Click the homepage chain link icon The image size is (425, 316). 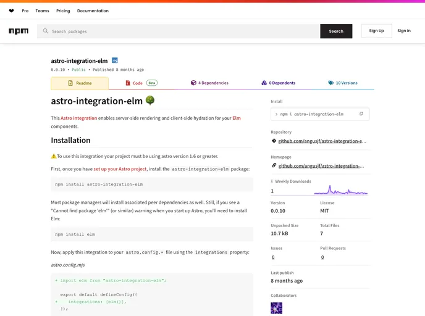click(x=274, y=165)
